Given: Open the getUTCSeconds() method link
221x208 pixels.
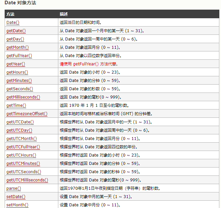Looking at the screenshot, I should pos(24,172).
